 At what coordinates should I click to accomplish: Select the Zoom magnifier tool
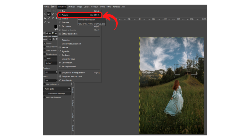pos(49,22)
